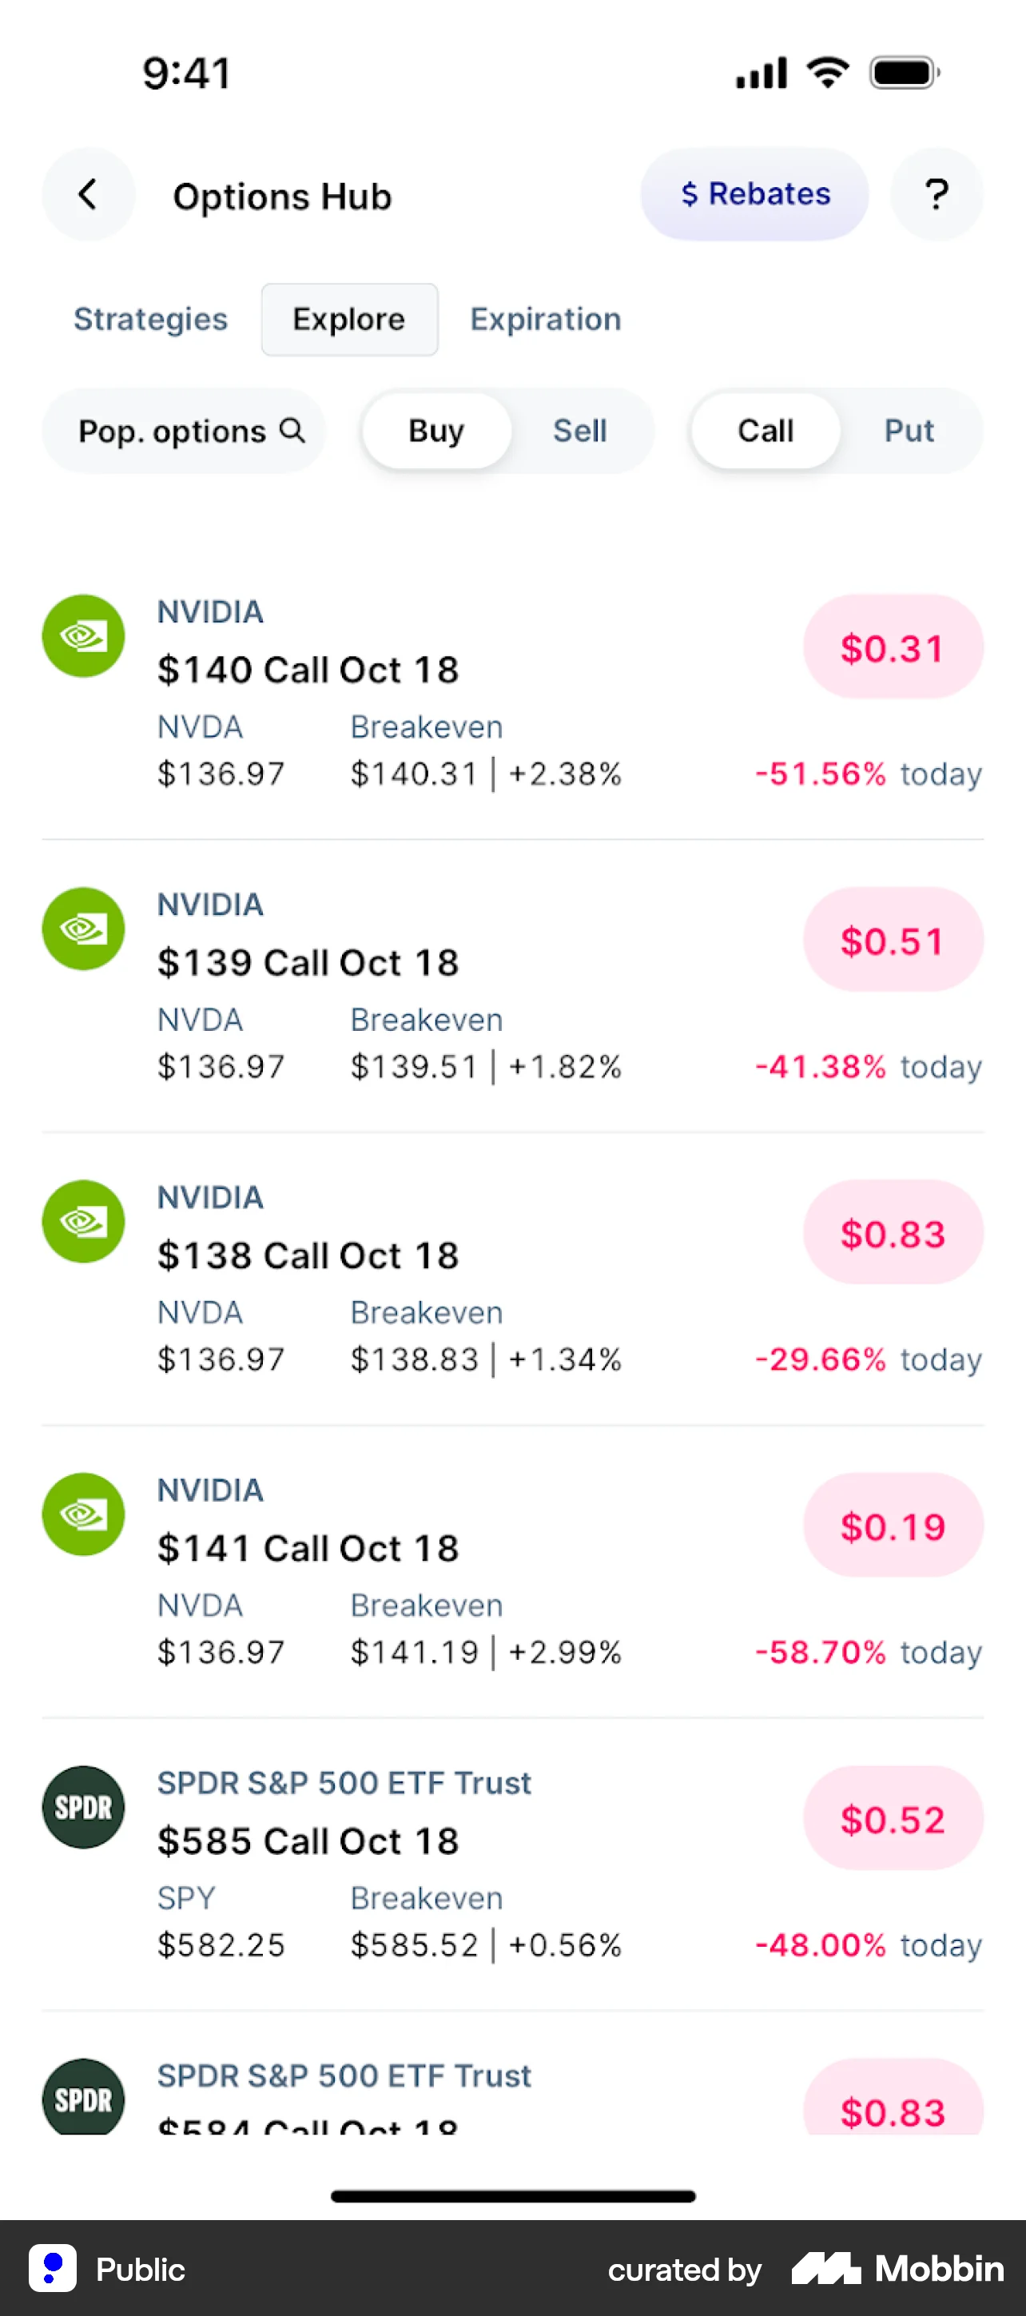The width and height of the screenshot is (1026, 2316).
Task: Tap NVIDIA logo on $138 Call
Action: [84, 1221]
